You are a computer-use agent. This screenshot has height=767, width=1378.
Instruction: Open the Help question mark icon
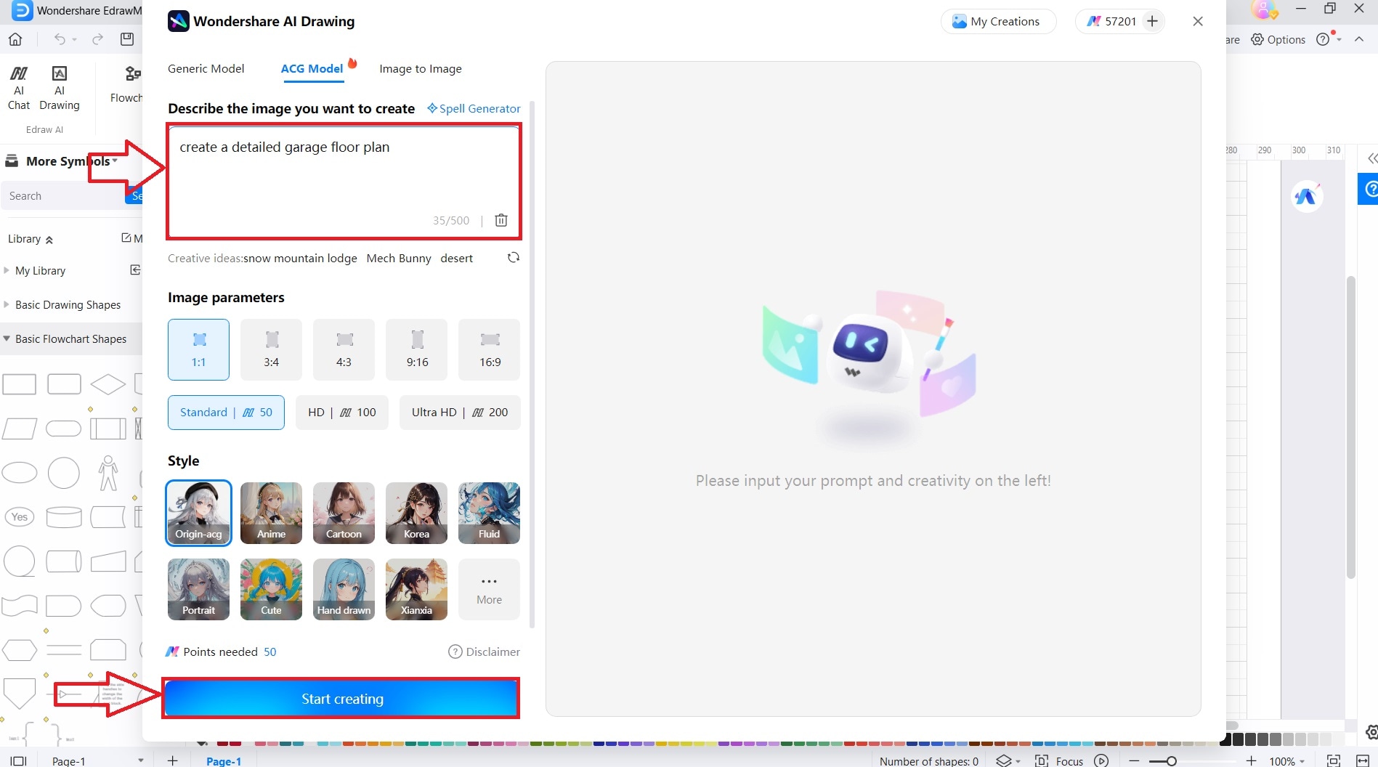[1323, 39]
